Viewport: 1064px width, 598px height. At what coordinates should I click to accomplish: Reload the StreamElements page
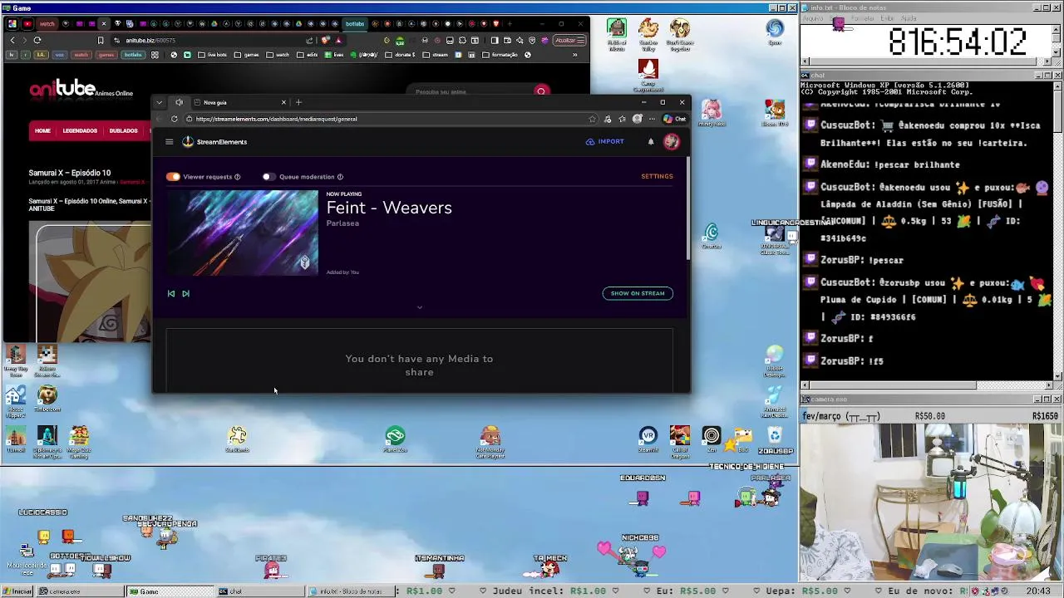(175, 119)
